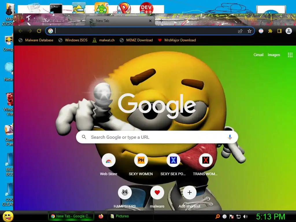296x222 pixels.
Task: Open the Google apps grid
Action: click(290, 55)
